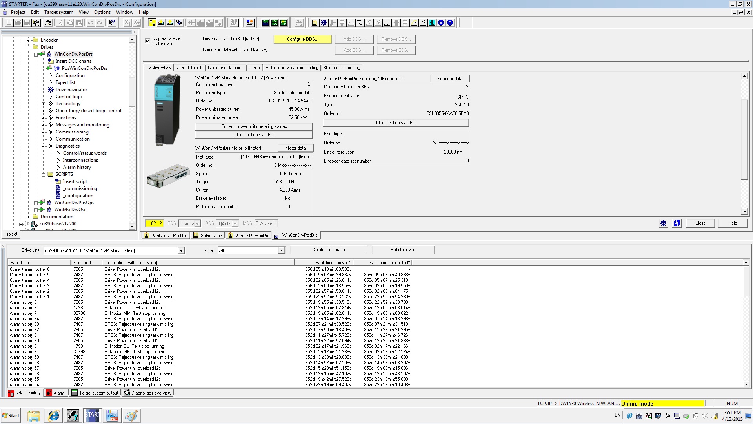Click the gear icon beside the refresh icon
The width and height of the screenshot is (753, 424).
pyautogui.click(x=663, y=223)
